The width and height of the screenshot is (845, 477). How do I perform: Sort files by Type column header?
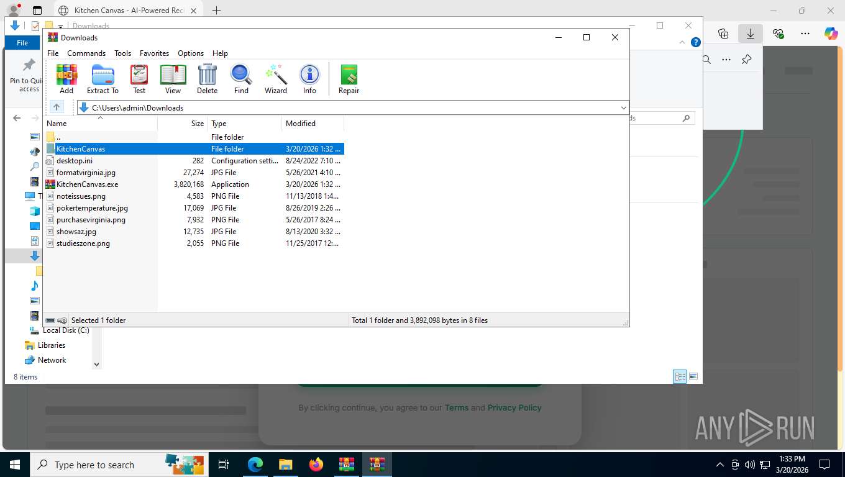point(245,124)
